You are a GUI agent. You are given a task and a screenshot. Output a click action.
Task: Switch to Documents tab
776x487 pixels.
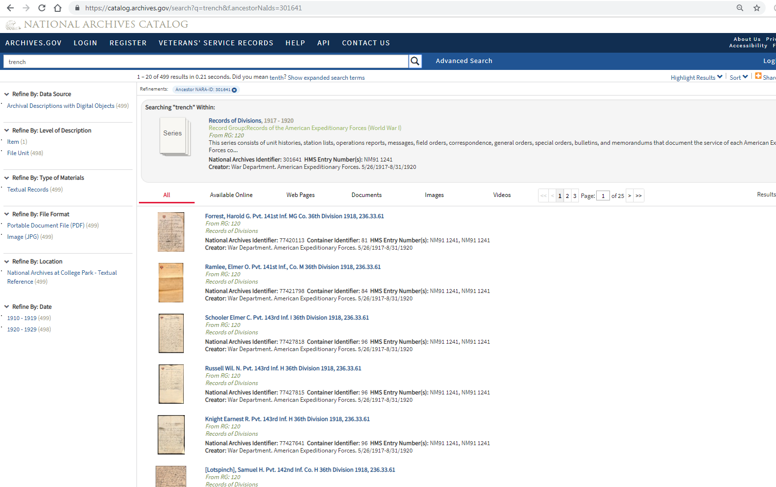click(x=367, y=195)
